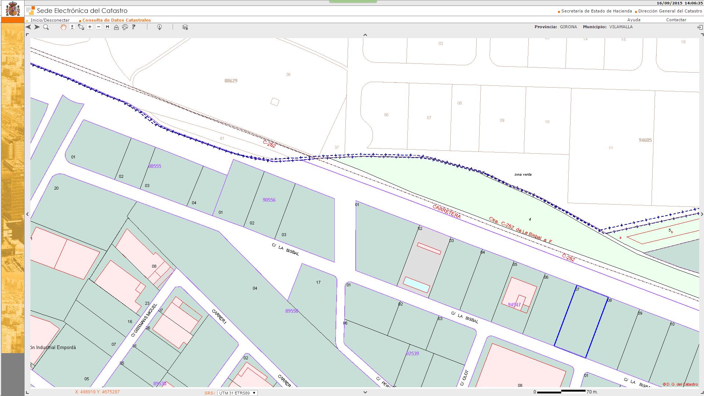Open the question mark help tool
Screen dimensions: 704x396
pyautogui.click(x=134, y=27)
